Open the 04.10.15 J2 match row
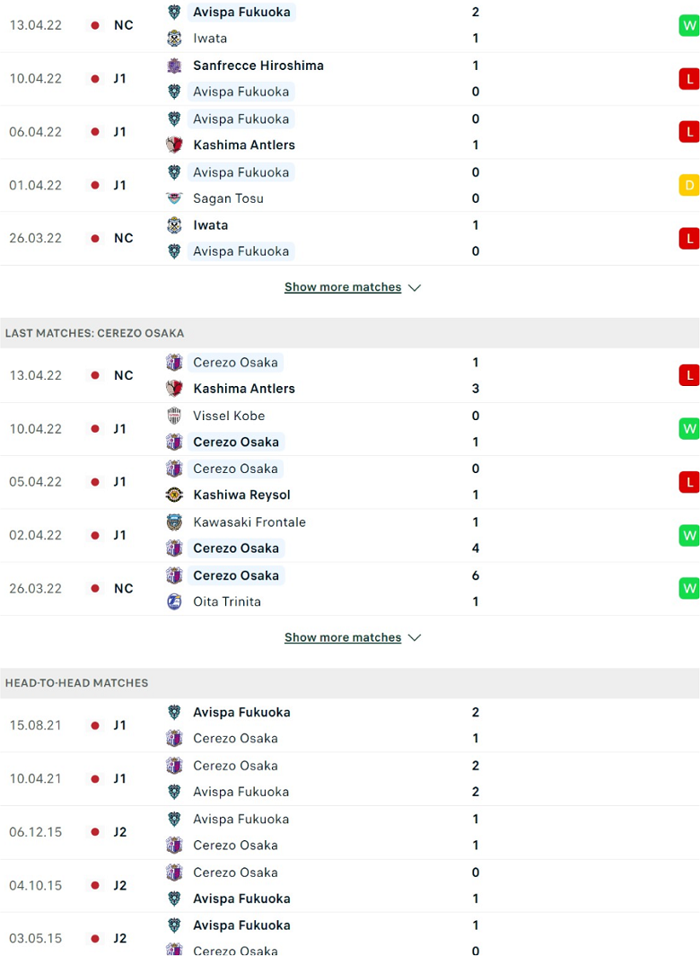The image size is (700, 956). [x=350, y=886]
